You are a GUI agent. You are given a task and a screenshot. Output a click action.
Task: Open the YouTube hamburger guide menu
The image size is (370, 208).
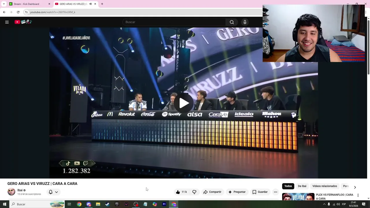pos(7,22)
